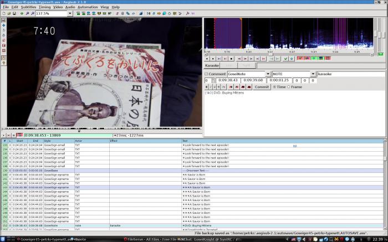
Task: Click the Commit button
Action: (x=262, y=87)
